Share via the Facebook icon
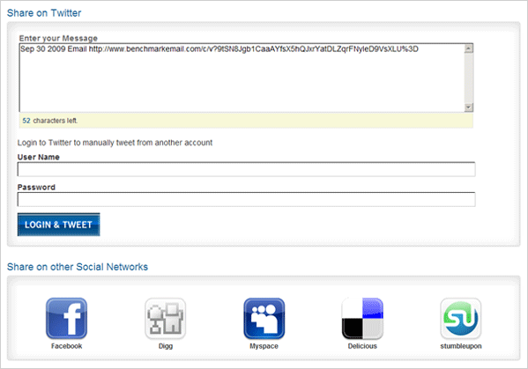The width and height of the screenshot is (528, 369). [66, 318]
